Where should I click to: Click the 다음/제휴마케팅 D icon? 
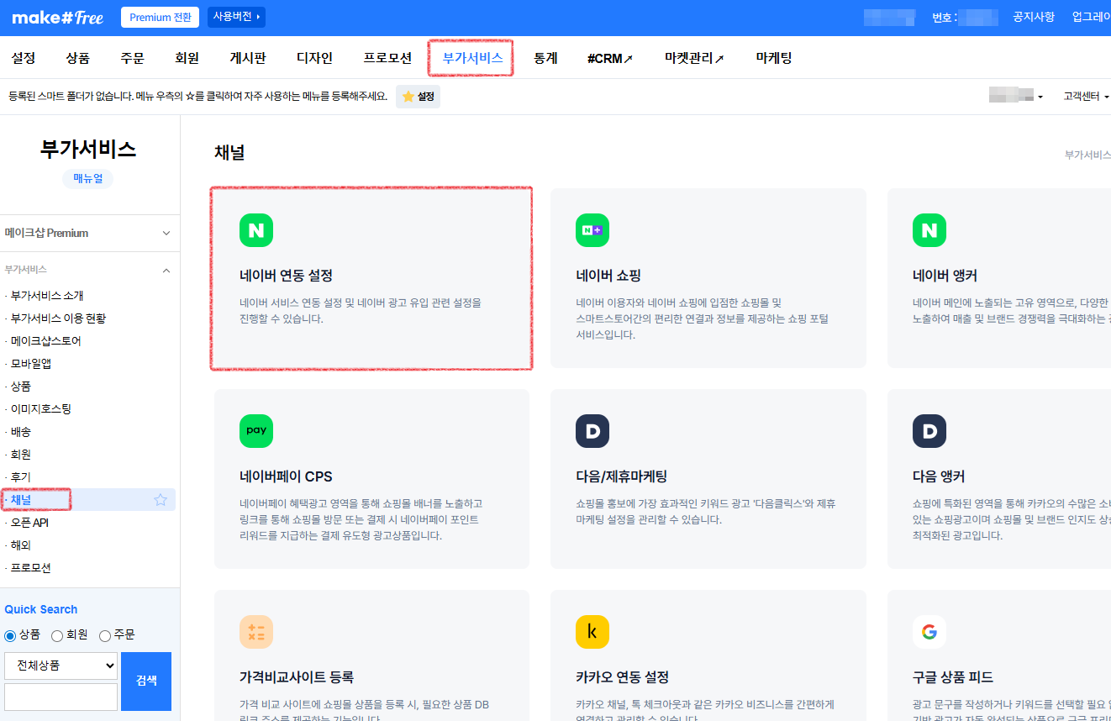[592, 430]
